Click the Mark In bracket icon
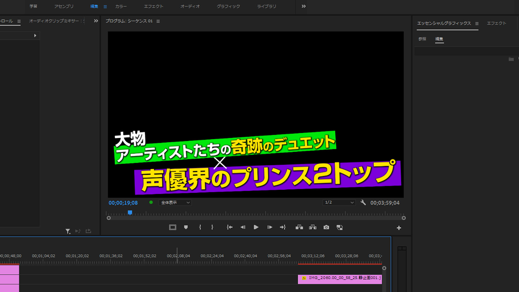This screenshot has height=292, width=519. point(200,227)
